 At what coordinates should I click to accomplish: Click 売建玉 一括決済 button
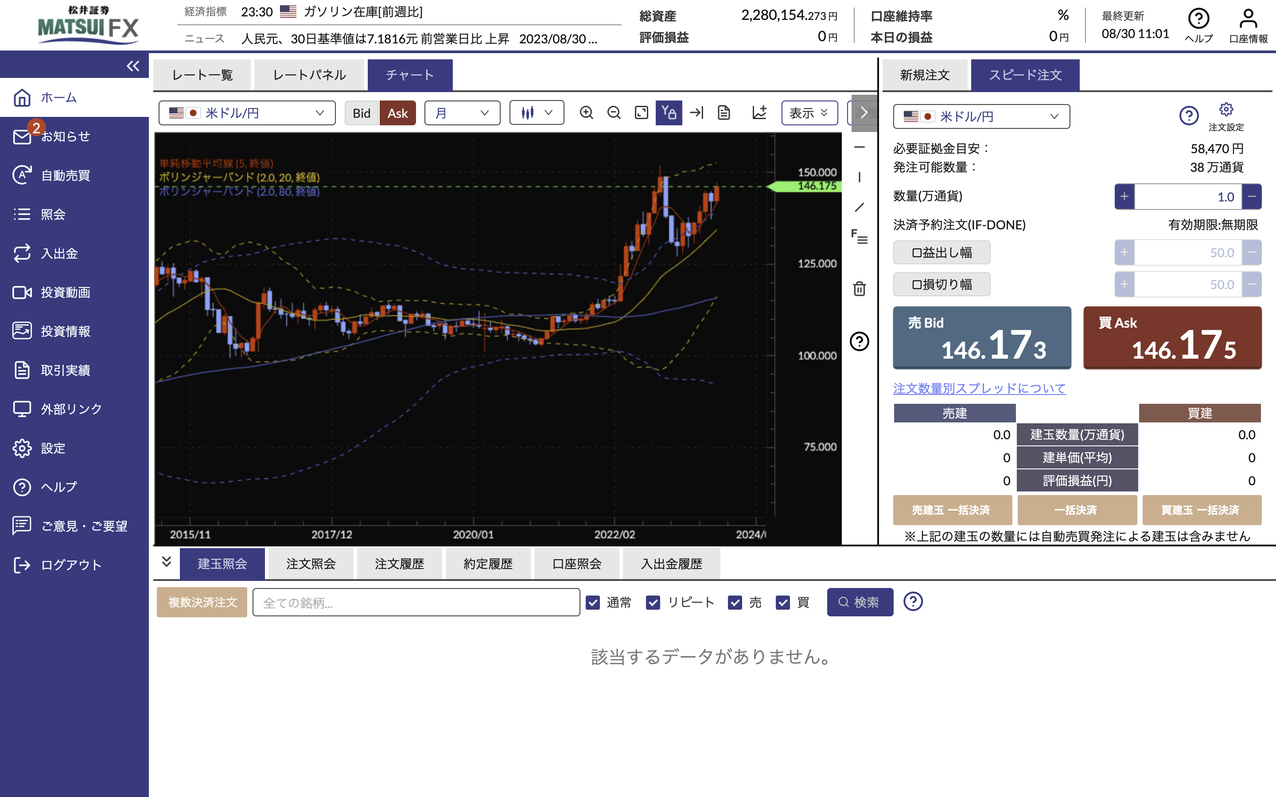[952, 510]
